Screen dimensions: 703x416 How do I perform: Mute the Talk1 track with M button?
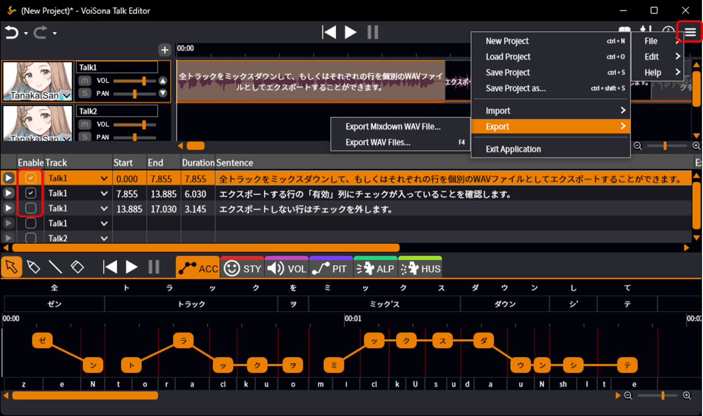[x=85, y=81]
